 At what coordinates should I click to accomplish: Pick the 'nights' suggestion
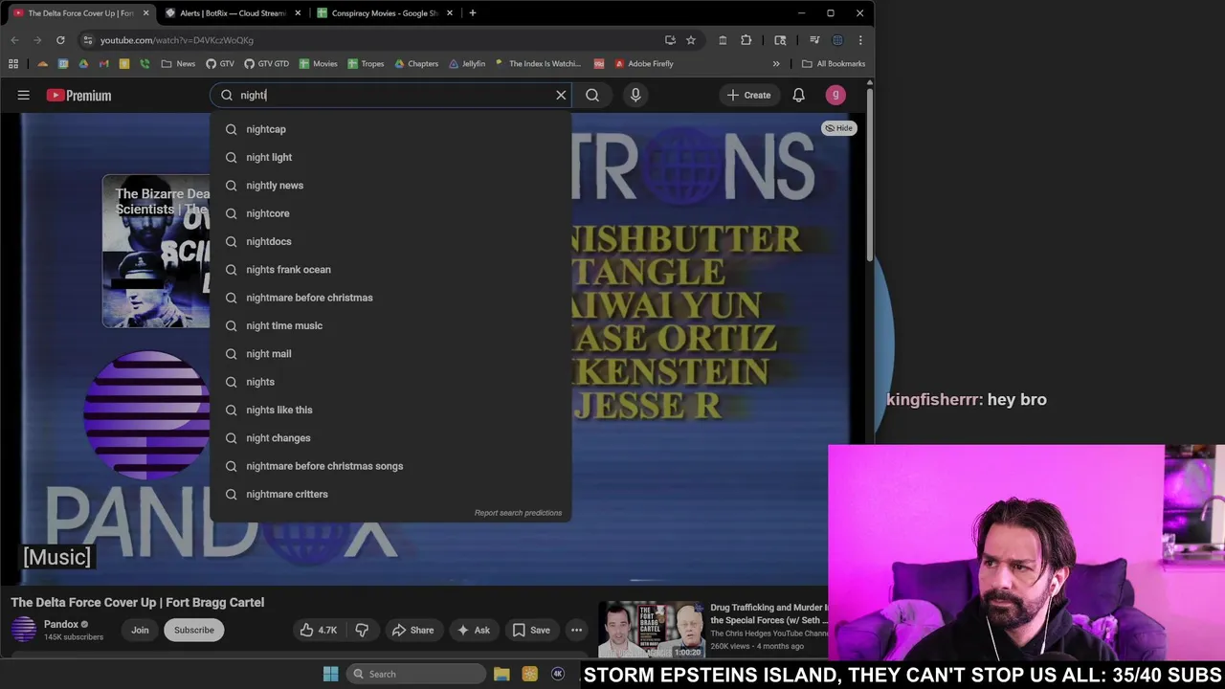[x=390, y=382]
